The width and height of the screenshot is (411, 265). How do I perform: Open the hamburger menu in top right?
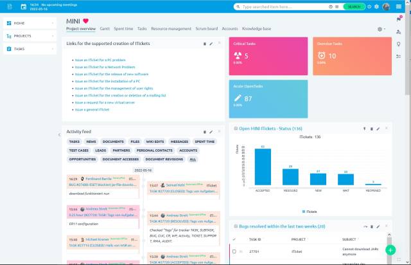point(399,6)
